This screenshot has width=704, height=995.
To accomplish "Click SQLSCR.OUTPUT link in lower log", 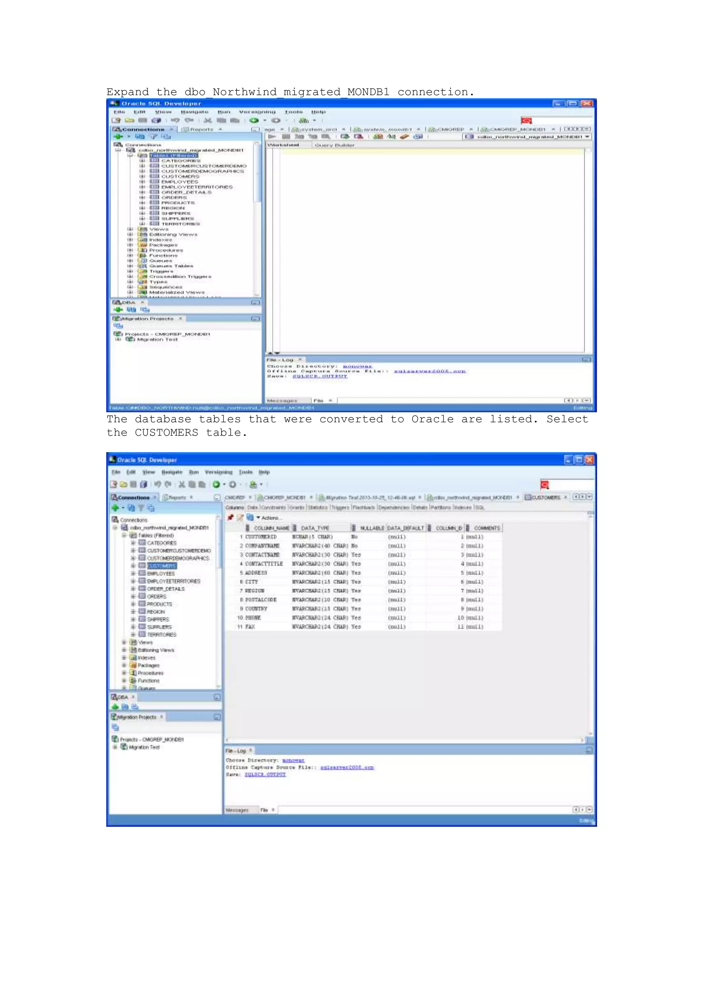I will 265,774.
